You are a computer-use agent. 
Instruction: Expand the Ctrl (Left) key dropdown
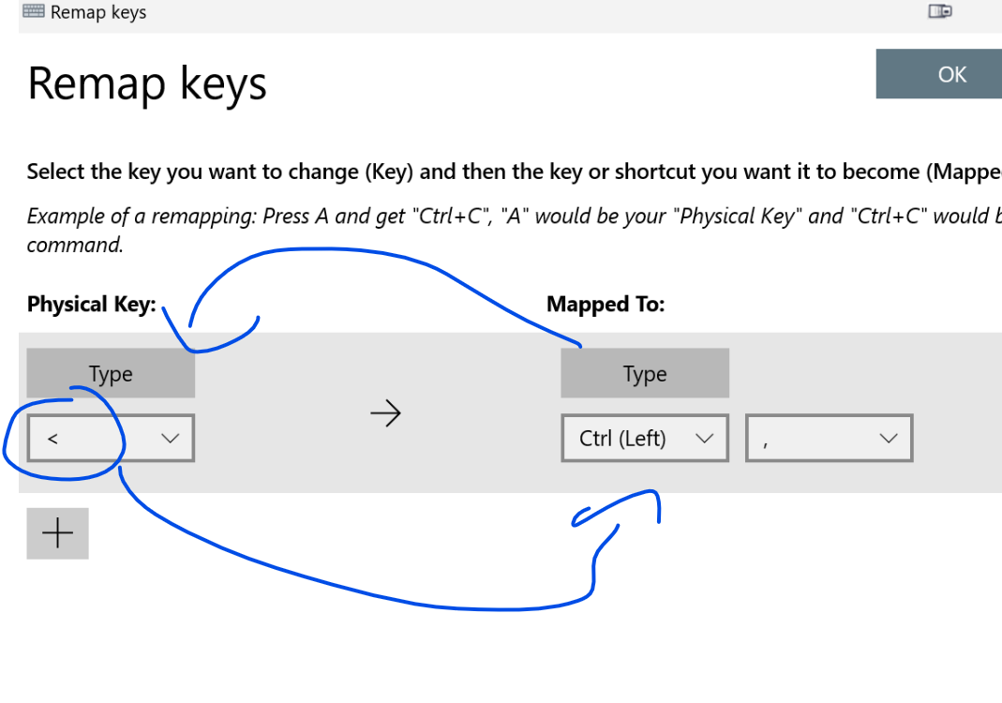click(645, 438)
